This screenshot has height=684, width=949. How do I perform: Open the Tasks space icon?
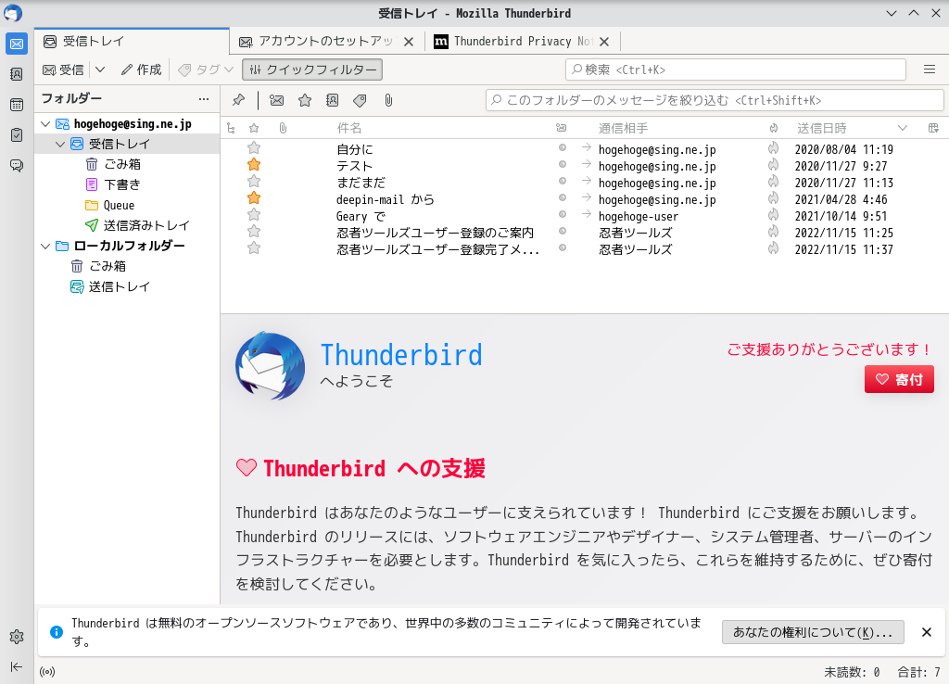[x=17, y=134]
